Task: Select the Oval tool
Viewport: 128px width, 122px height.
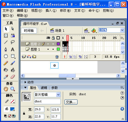Action: (6, 56)
